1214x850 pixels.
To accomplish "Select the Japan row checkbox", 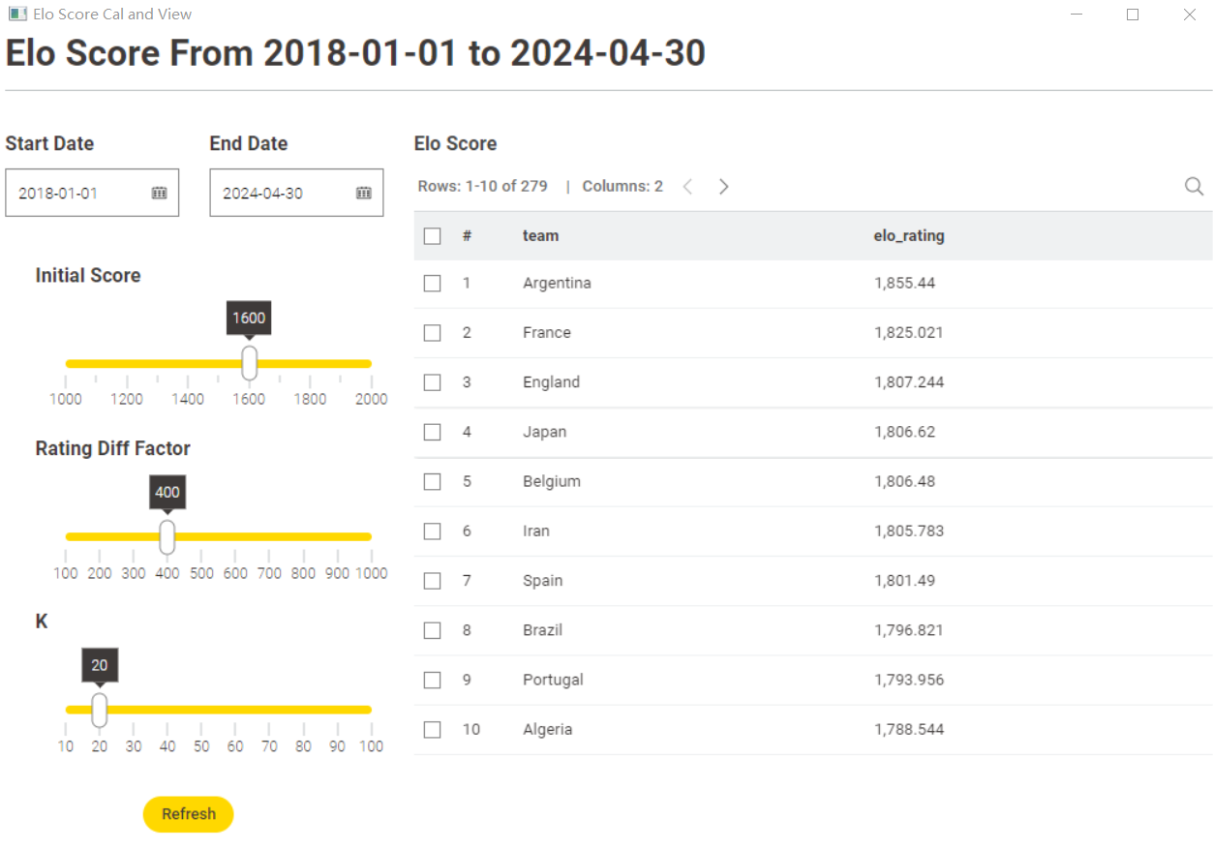I will pyautogui.click(x=433, y=432).
